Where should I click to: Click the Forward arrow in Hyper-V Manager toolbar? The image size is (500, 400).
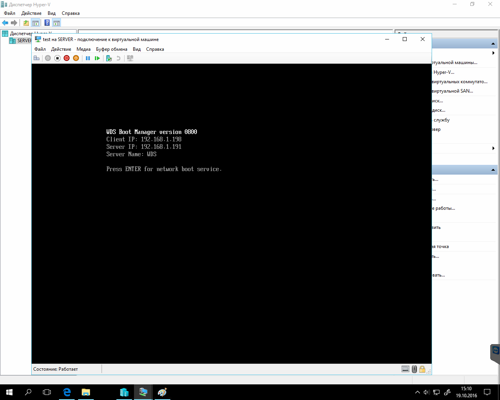pos(14,23)
